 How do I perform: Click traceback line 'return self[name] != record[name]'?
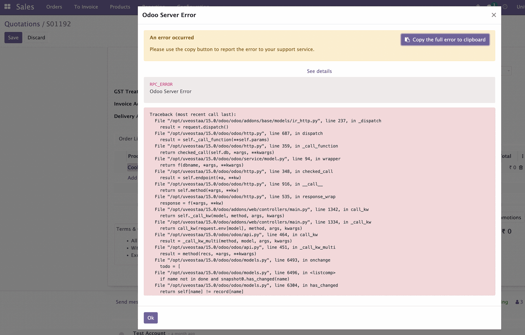pos(202,292)
